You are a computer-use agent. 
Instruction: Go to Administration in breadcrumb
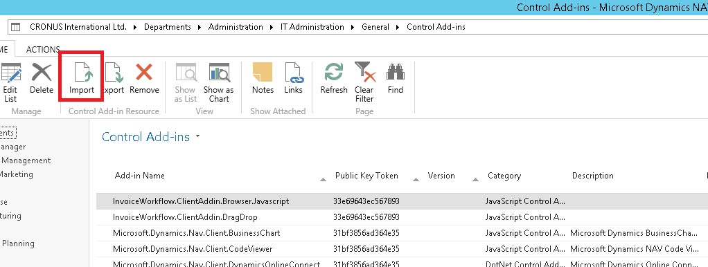pyautogui.click(x=236, y=27)
